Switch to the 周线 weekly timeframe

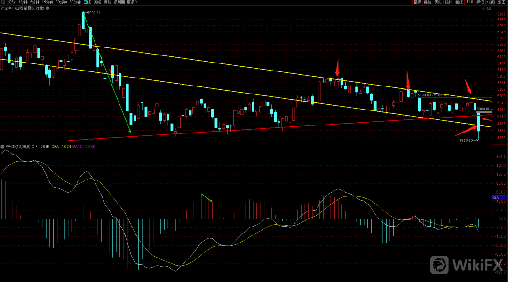coord(97,2)
